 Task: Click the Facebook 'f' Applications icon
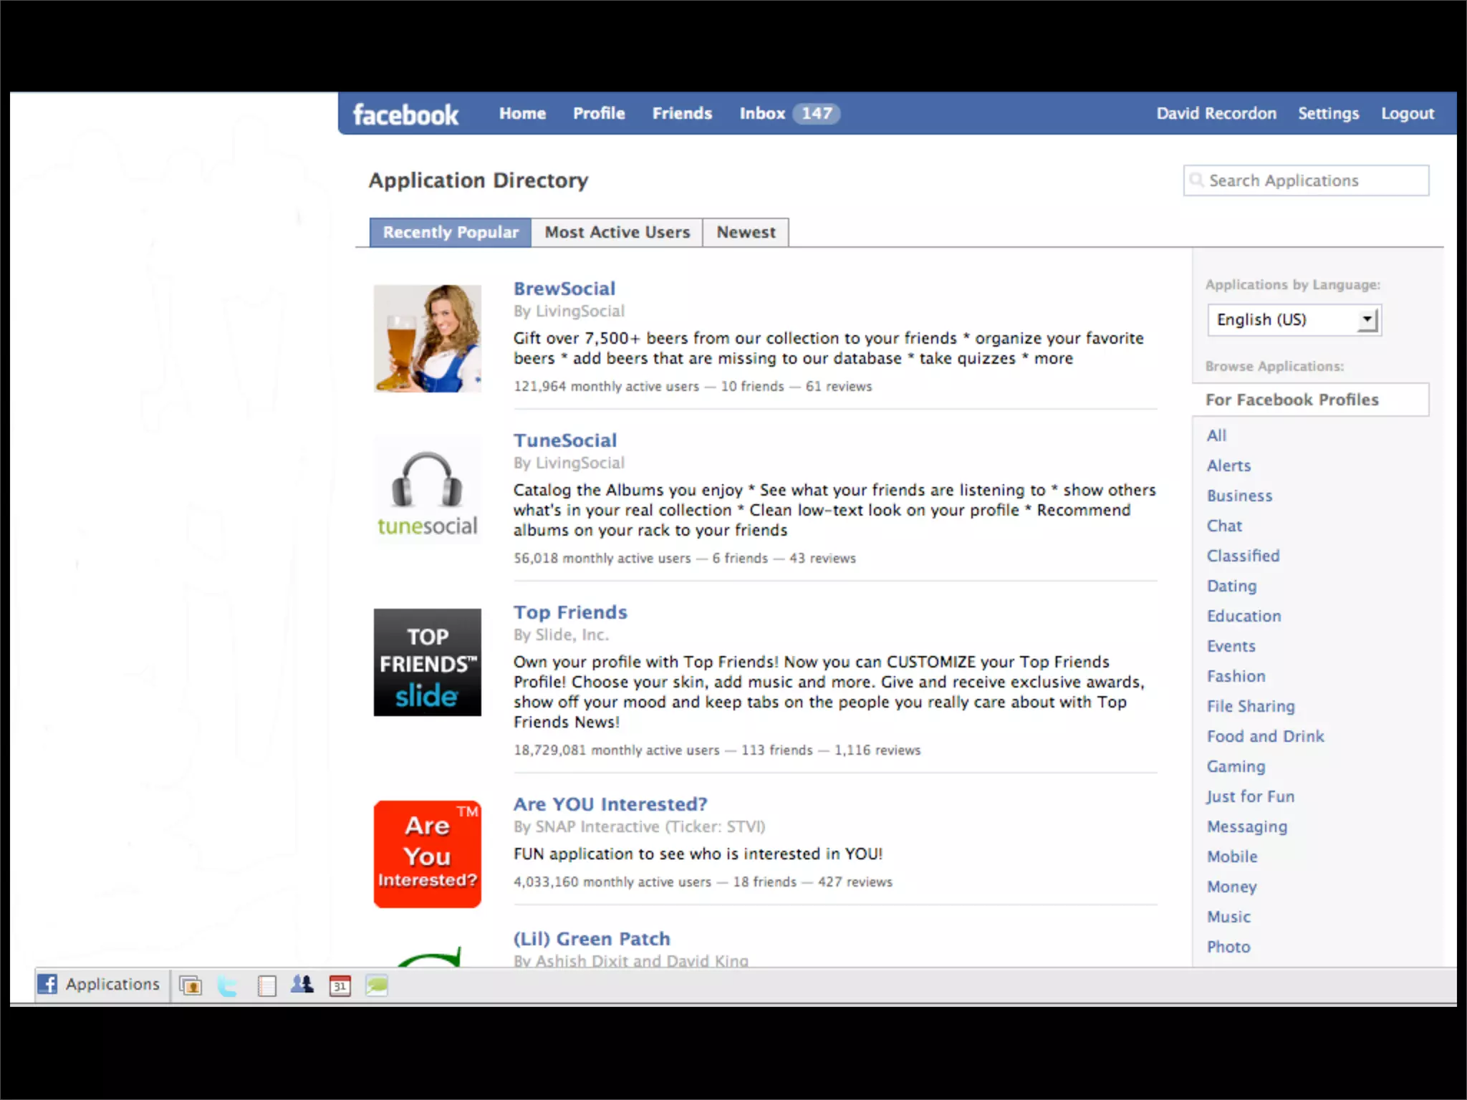pyautogui.click(x=47, y=984)
